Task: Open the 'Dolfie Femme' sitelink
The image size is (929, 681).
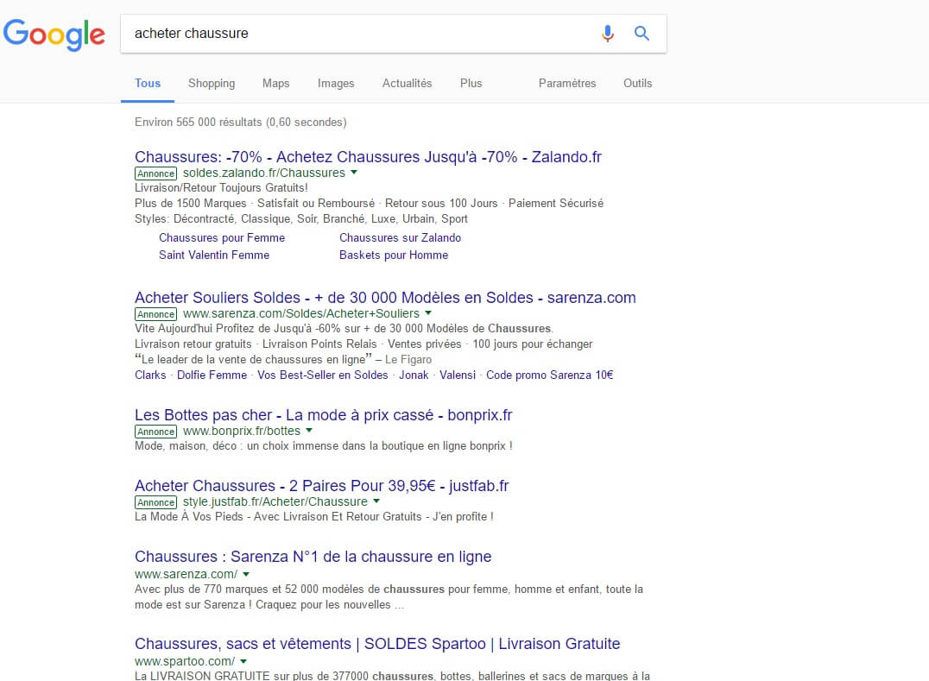Action: coord(212,375)
